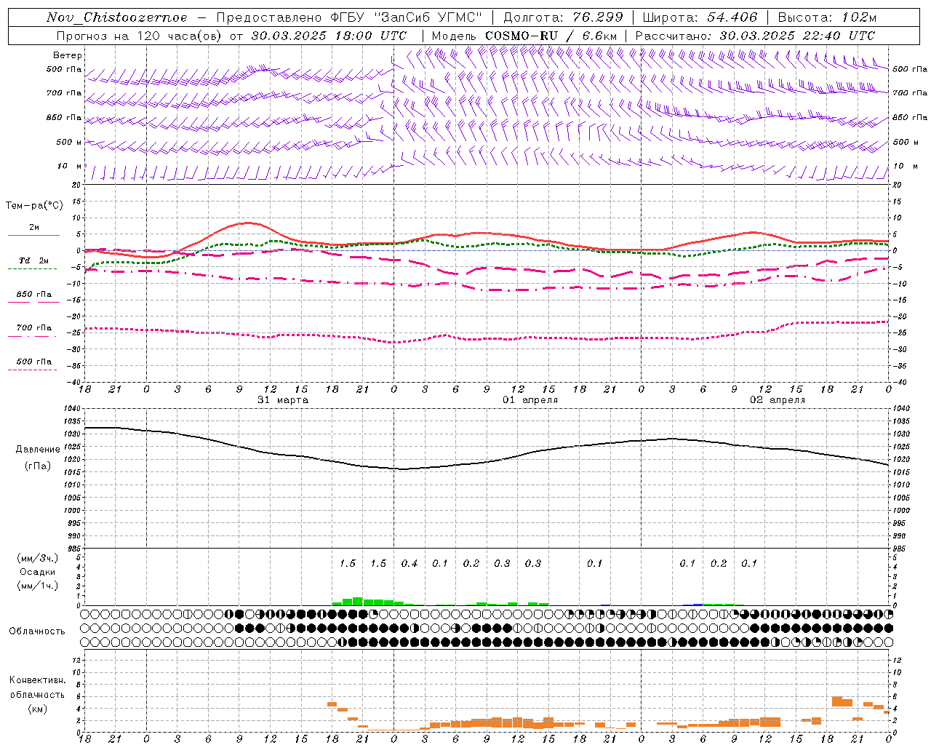
Task: Click the date label "02 апреля"
Action: (x=778, y=400)
